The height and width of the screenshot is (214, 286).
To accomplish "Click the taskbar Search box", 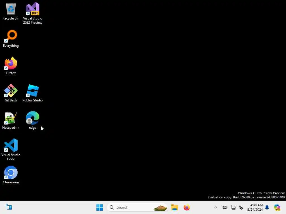I will (137, 207).
